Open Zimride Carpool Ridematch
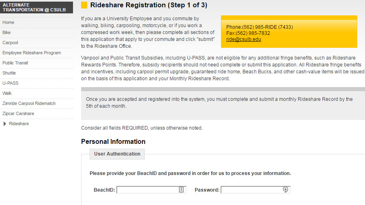 coord(29,104)
